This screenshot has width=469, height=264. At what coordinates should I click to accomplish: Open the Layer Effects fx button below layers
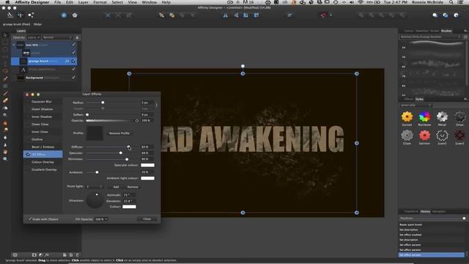point(47,255)
